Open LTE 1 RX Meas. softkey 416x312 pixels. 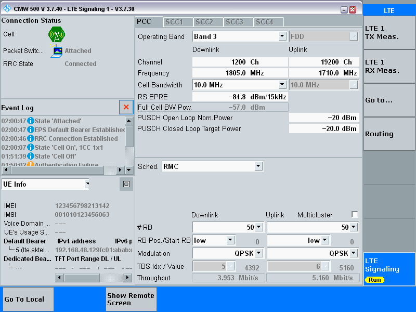(x=389, y=67)
